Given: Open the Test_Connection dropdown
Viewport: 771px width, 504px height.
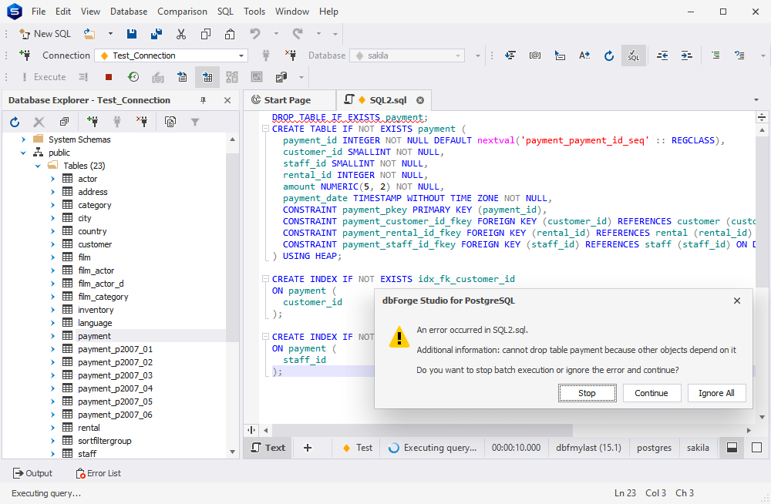Looking at the screenshot, I should click(241, 55).
